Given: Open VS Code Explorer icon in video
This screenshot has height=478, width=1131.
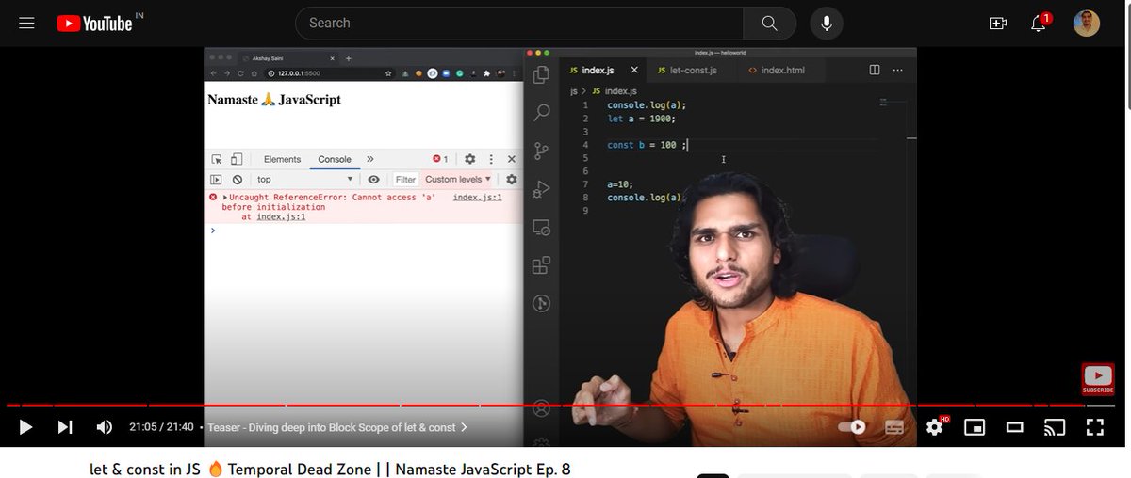Looking at the screenshot, I should coord(542,75).
